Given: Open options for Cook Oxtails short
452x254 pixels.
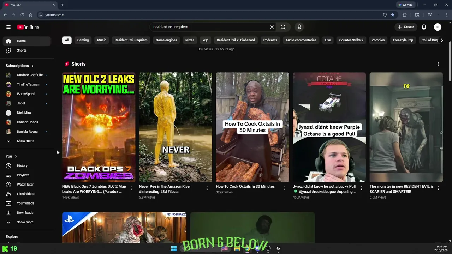Looking at the screenshot, I should (x=285, y=188).
